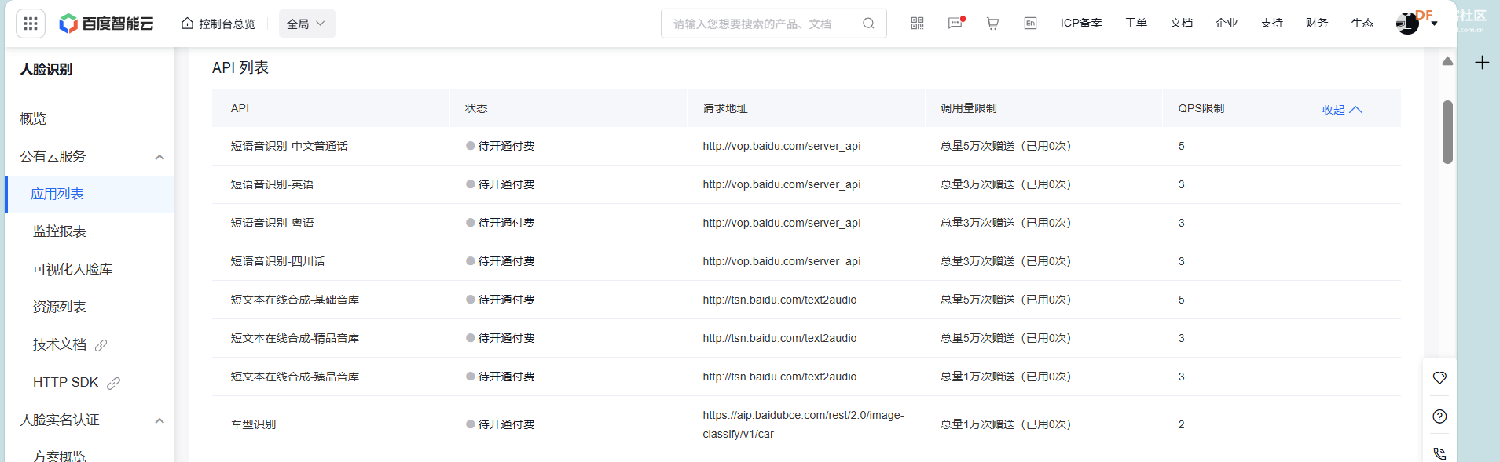This screenshot has height=462, width=1500.
Task: Open the QR code icon
Action: [917, 24]
